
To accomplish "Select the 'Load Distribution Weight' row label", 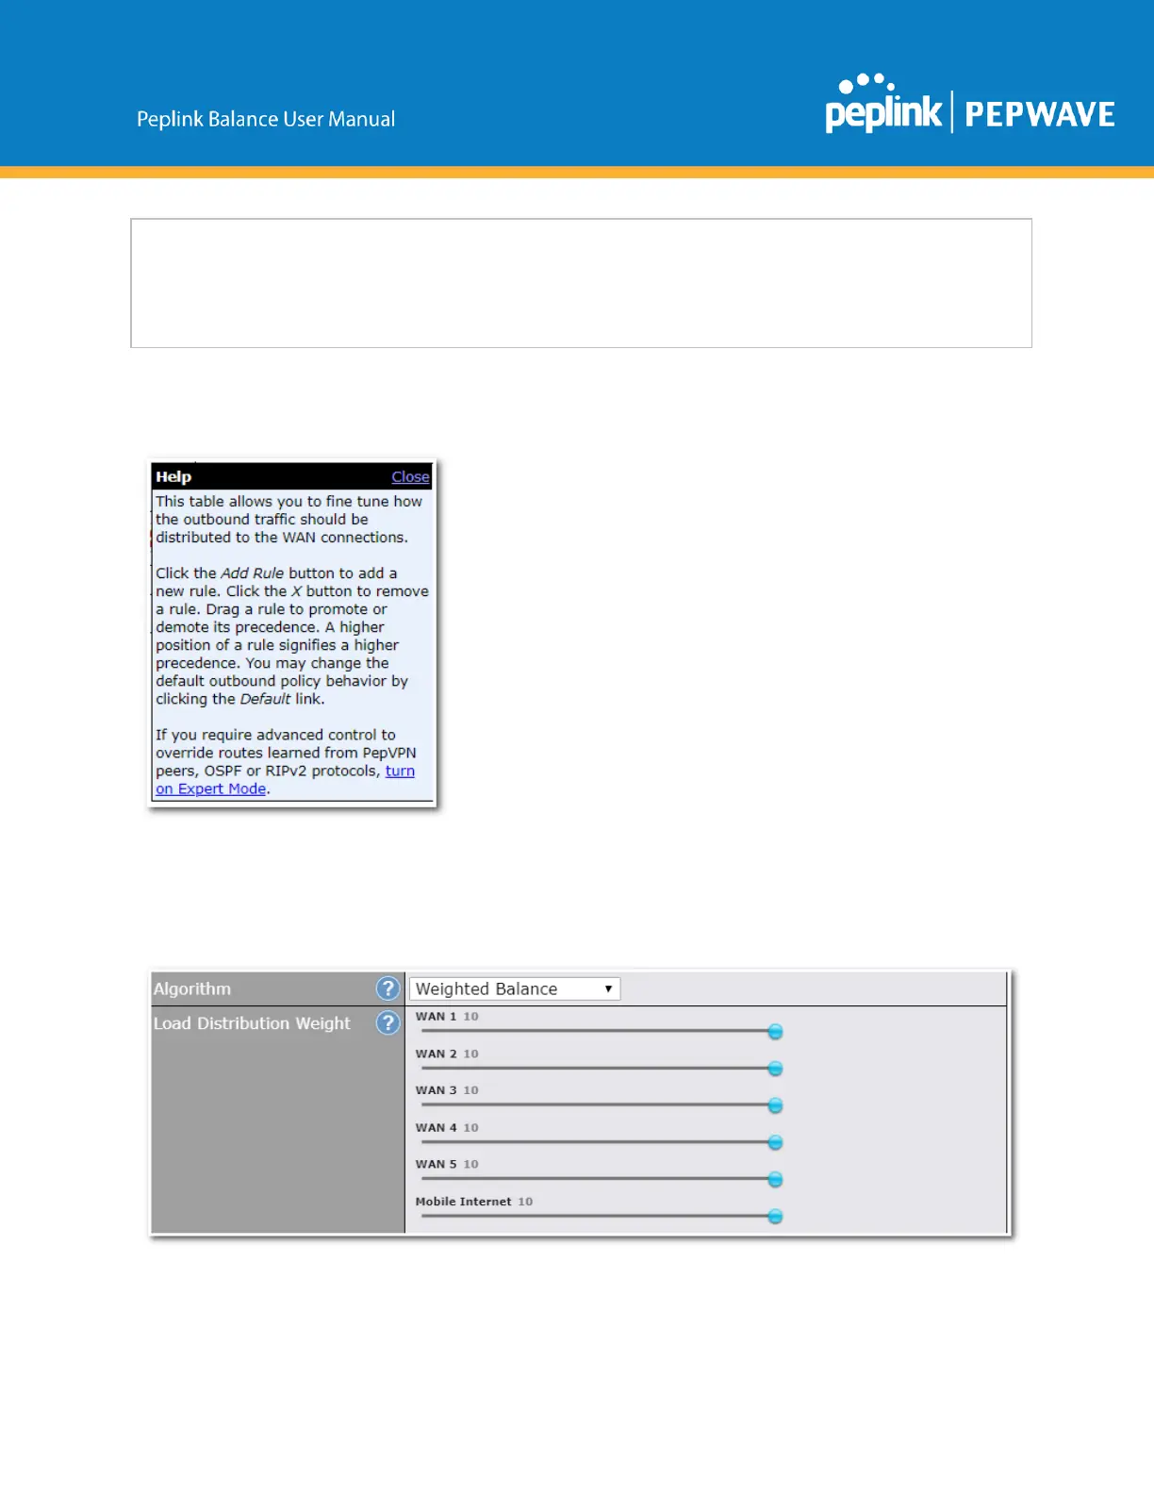I will pyautogui.click(x=252, y=1023).
